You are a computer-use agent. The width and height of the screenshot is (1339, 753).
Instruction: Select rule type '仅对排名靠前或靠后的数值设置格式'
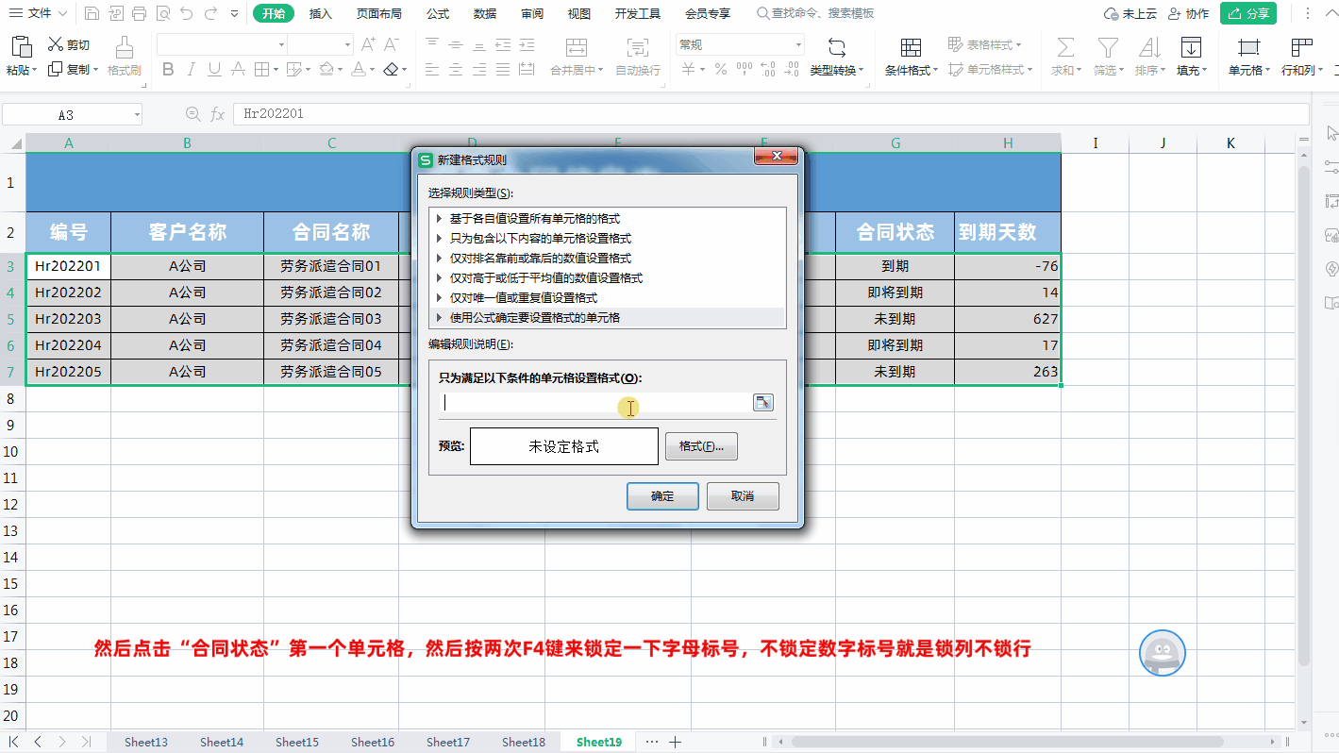(607, 259)
